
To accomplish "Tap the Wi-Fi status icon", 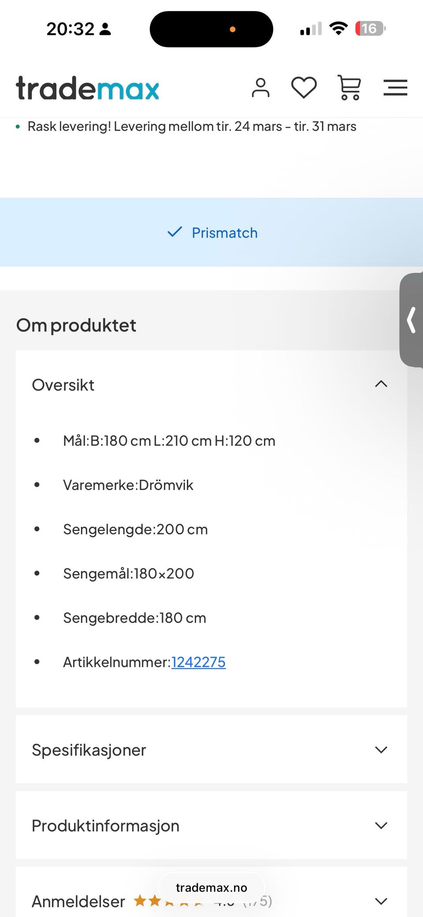I will tap(338, 29).
